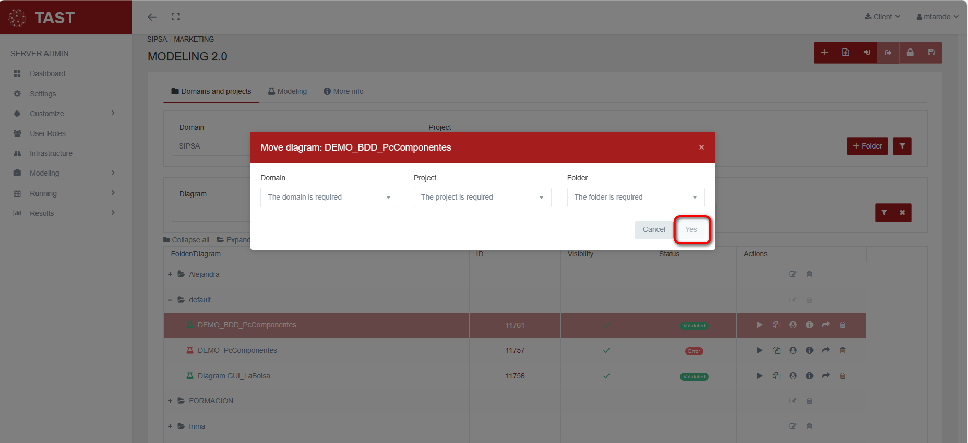Collapse the default folder
This screenshot has height=443, width=968.
[x=170, y=300]
